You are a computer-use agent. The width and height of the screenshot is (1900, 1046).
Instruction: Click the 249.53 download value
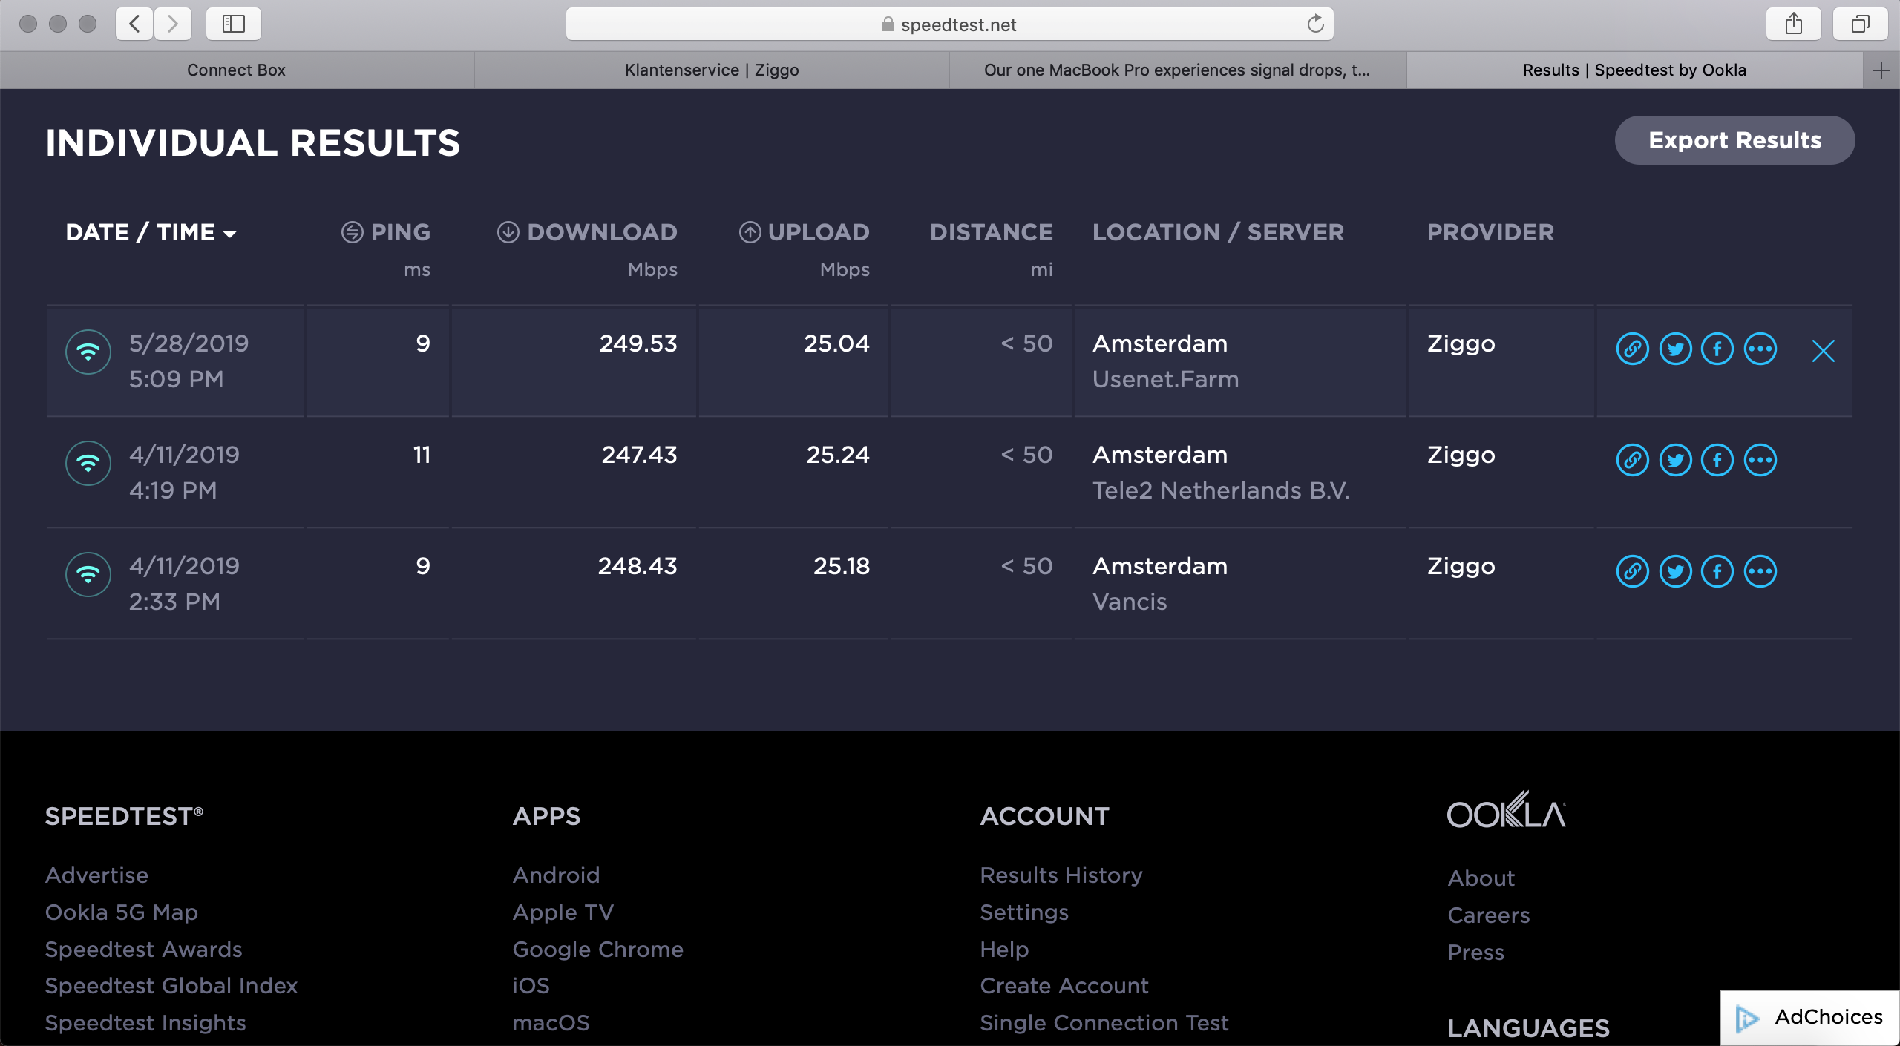[x=638, y=343]
